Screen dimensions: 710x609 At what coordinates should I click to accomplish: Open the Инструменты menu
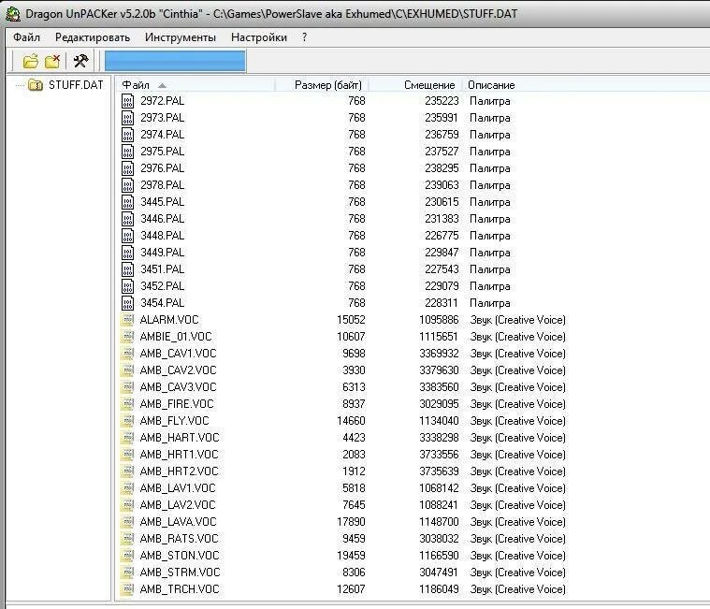[x=181, y=37]
